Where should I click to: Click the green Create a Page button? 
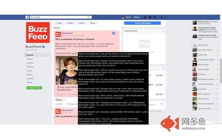[x=34, y=88]
